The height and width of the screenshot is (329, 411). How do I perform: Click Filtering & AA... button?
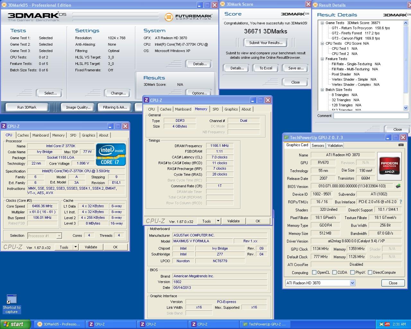(x=115, y=107)
